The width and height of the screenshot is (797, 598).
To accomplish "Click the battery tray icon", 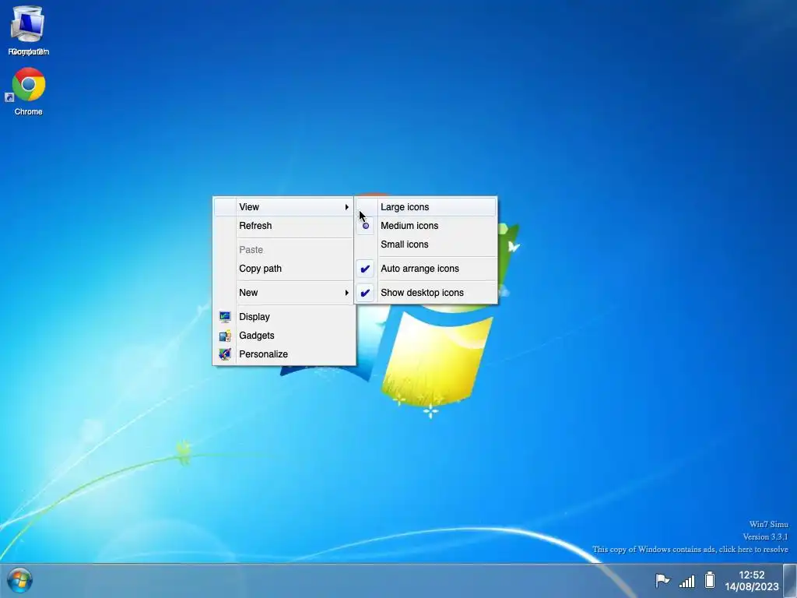I will (710, 580).
